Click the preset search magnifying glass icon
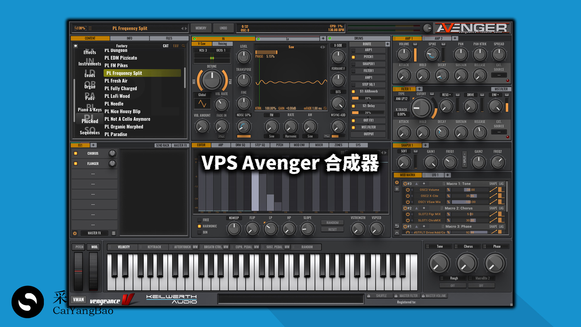The image size is (581, 327). pos(183,46)
